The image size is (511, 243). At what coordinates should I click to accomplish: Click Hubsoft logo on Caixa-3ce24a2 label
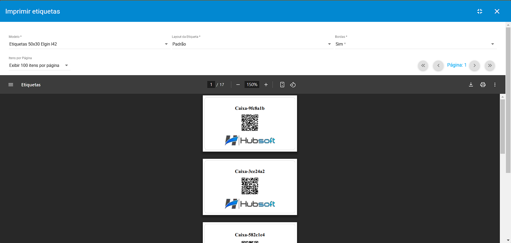(250, 204)
